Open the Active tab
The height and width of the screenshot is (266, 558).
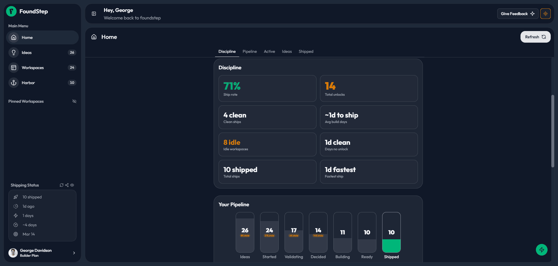click(x=269, y=51)
